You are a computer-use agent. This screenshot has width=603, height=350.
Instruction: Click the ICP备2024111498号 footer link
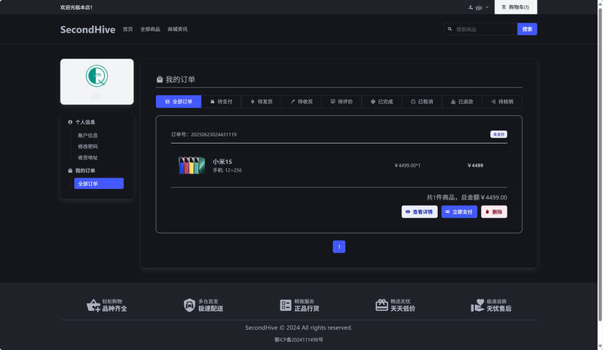point(298,339)
